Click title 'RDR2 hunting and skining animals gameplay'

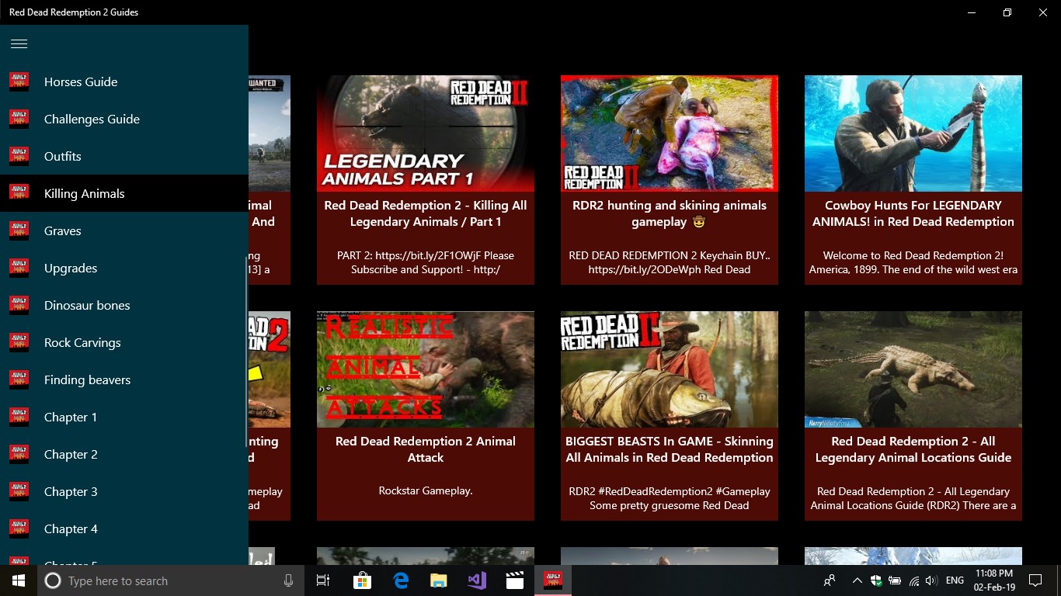tap(670, 213)
